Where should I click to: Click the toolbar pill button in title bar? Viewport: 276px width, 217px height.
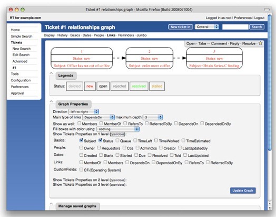point(267,10)
